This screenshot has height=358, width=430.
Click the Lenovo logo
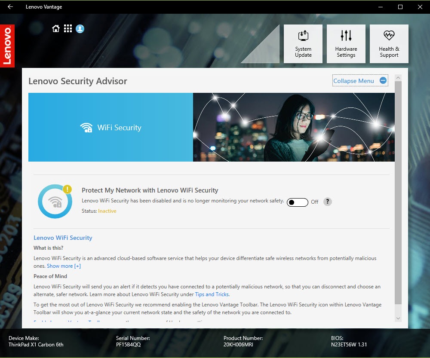tap(7, 46)
